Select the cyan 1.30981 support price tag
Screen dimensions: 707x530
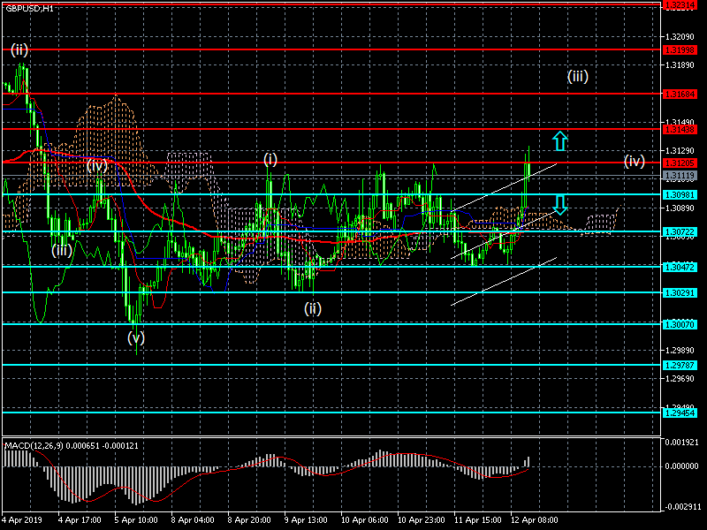point(680,194)
